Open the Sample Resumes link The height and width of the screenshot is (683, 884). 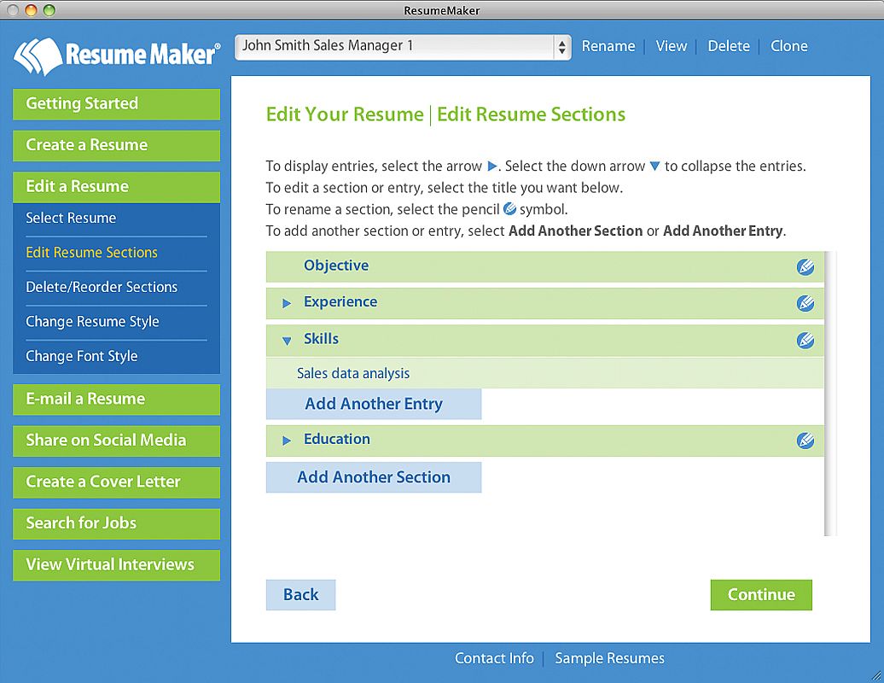[609, 659]
